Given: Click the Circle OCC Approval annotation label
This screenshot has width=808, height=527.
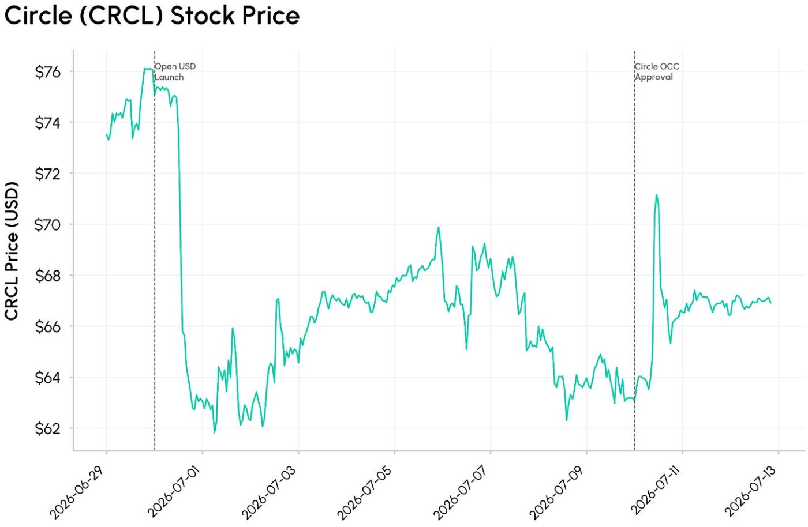Looking at the screenshot, I should 657,71.
